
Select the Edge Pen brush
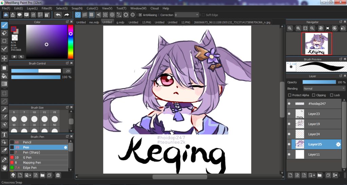click(x=39, y=168)
